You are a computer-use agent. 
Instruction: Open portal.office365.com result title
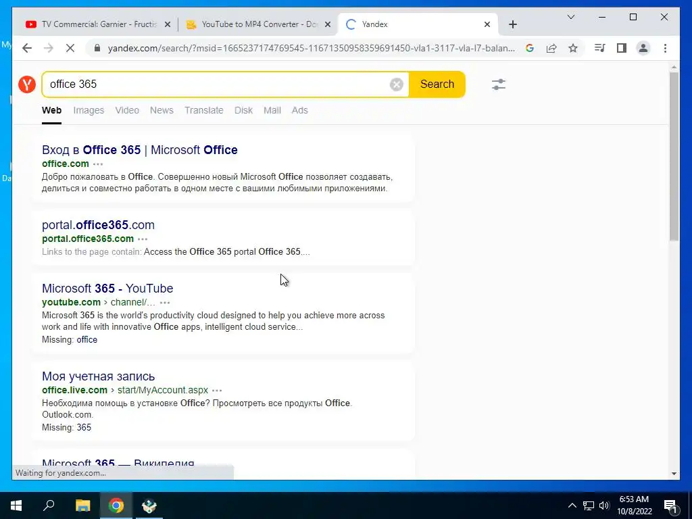tap(99, 225)
